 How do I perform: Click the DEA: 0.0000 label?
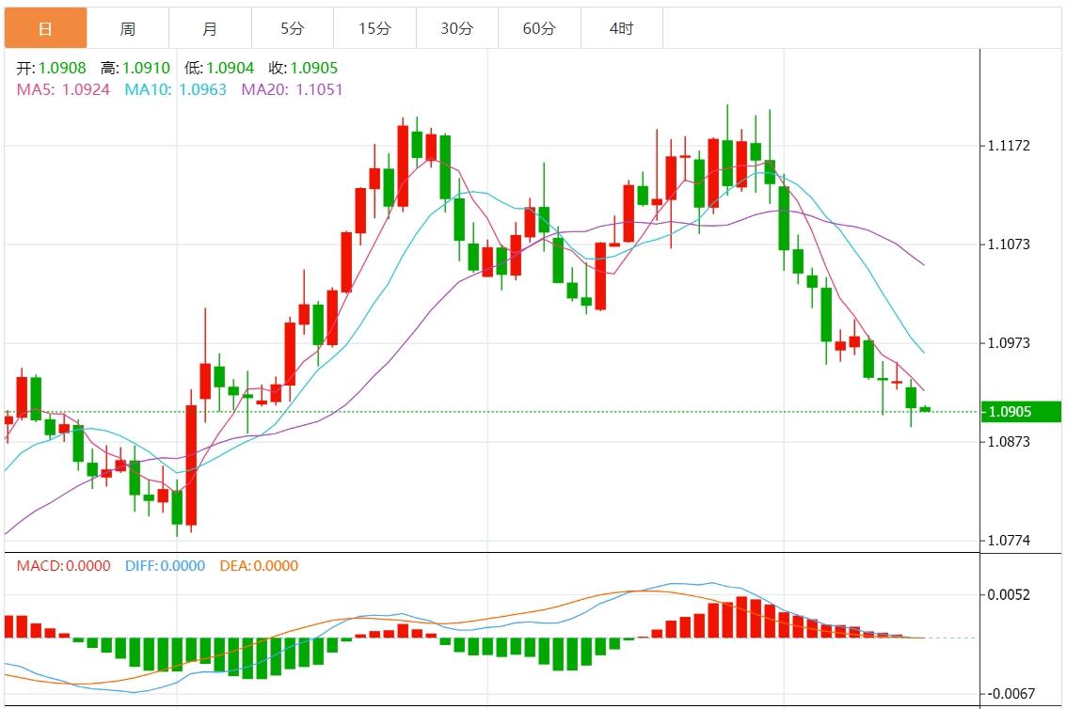259,566
